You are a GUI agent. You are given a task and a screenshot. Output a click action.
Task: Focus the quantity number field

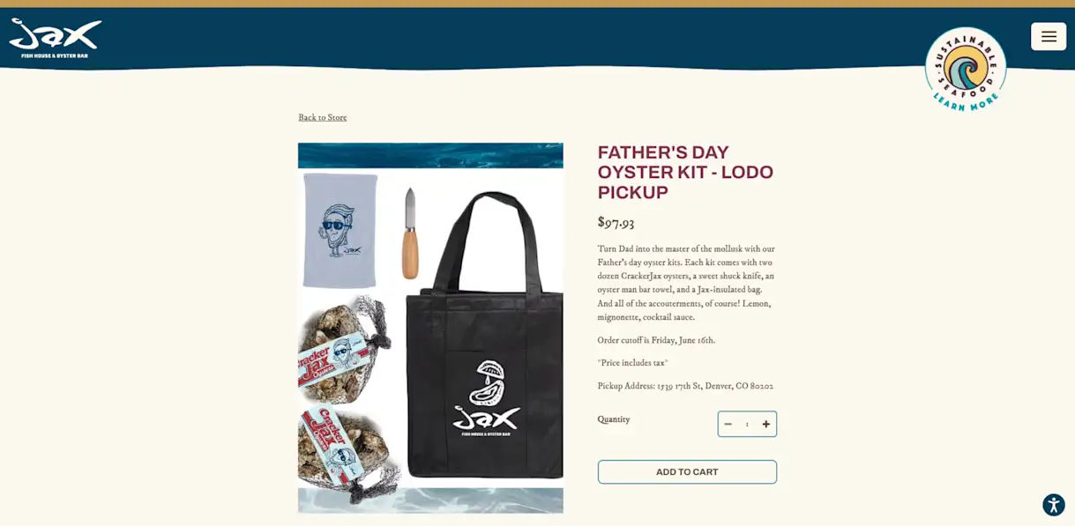coord(747,424)
